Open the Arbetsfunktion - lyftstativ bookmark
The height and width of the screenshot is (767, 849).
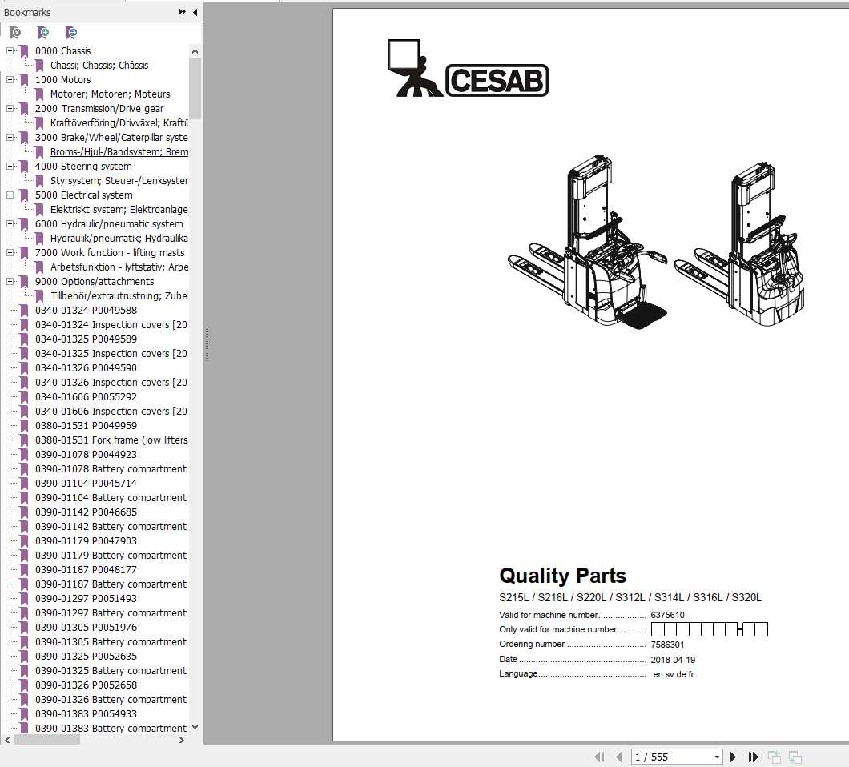click(x=119, y=267)
